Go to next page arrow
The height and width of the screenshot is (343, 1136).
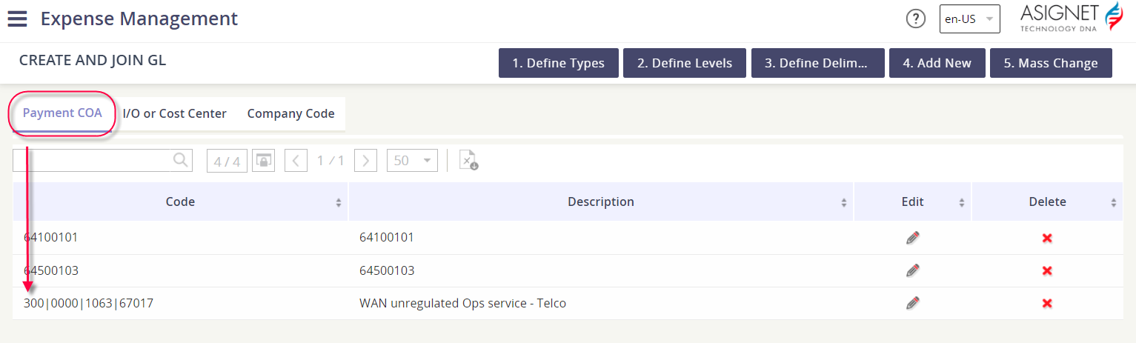[x=366, y=160]
